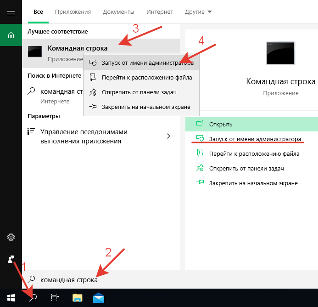
Task: Click the search field containing командная строка
Action: [x=170, y=279]
